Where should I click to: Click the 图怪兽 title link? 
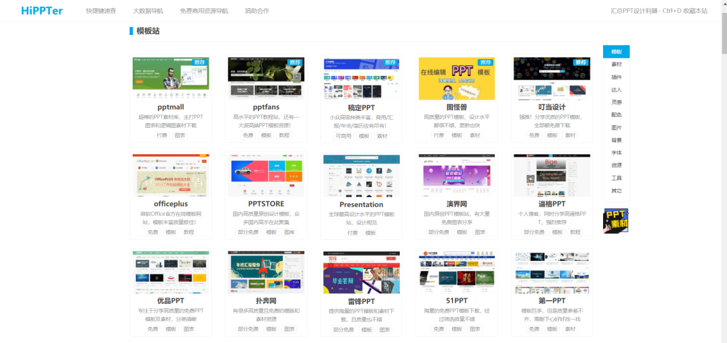coord(456,107)
